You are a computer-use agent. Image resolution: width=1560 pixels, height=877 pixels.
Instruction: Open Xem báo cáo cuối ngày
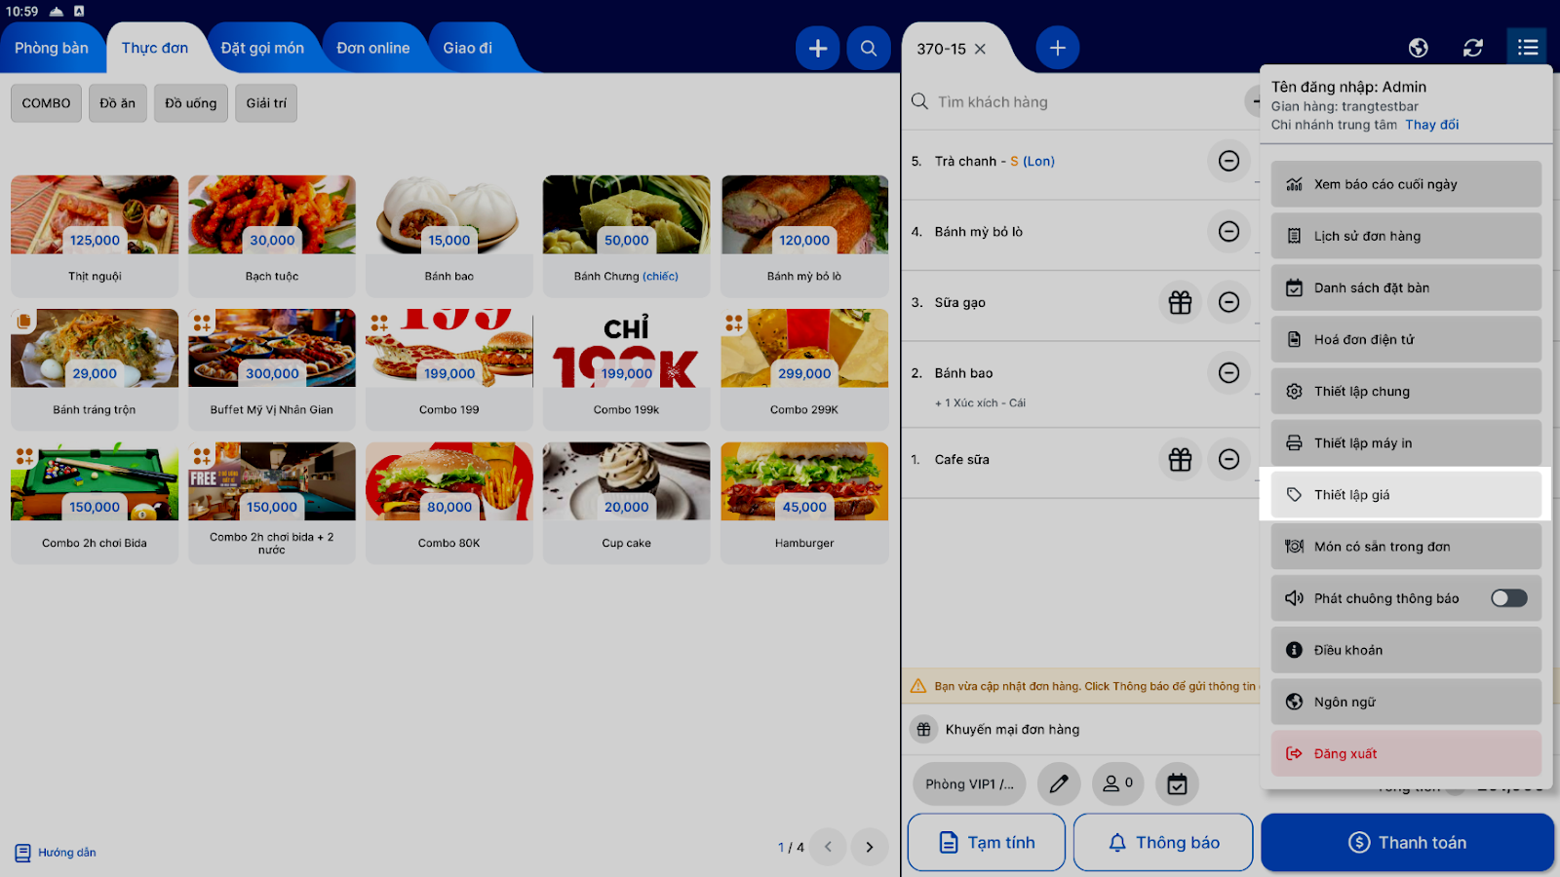(x=1406, y=184)
